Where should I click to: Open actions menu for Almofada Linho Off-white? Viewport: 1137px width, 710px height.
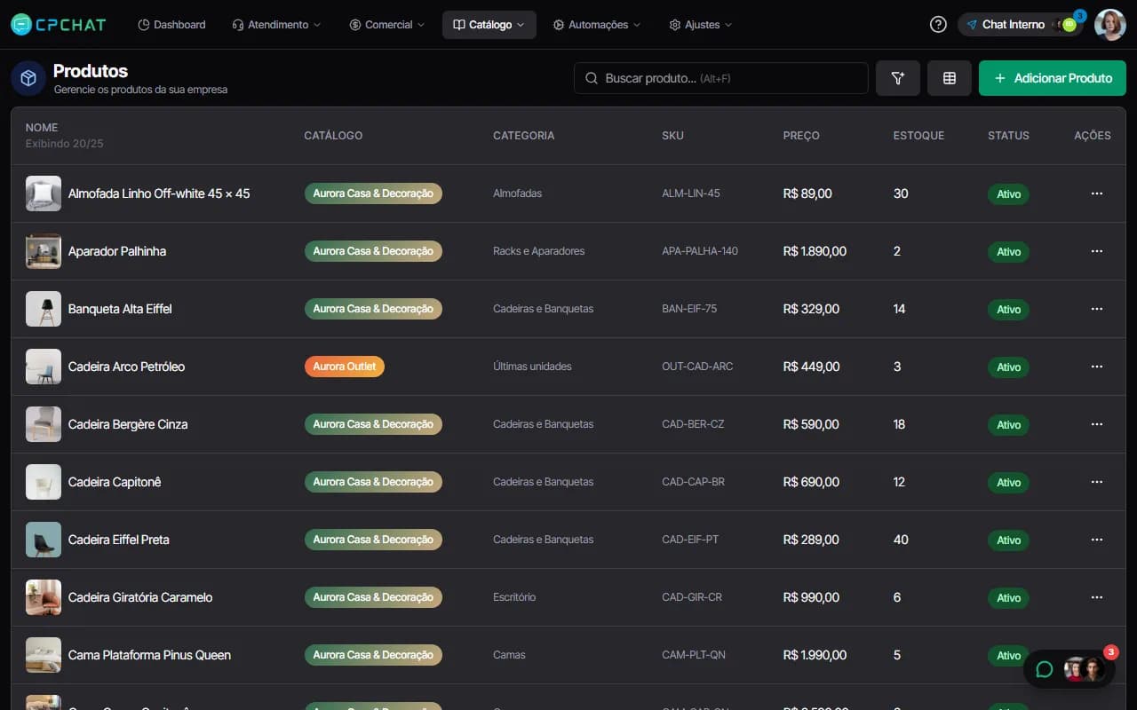pos(1097,193)
